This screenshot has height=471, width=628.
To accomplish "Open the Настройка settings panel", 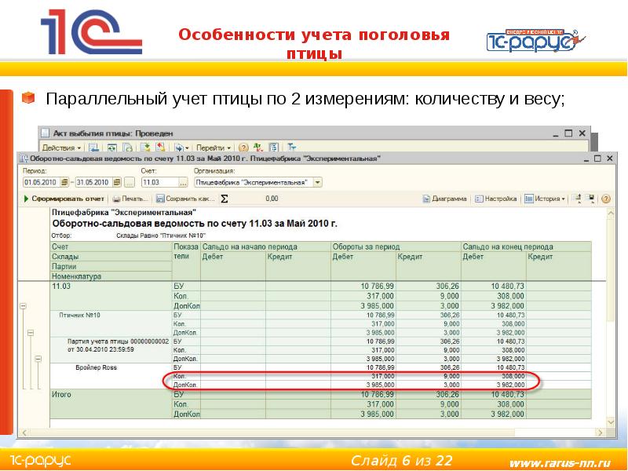I will click(495, 199).
